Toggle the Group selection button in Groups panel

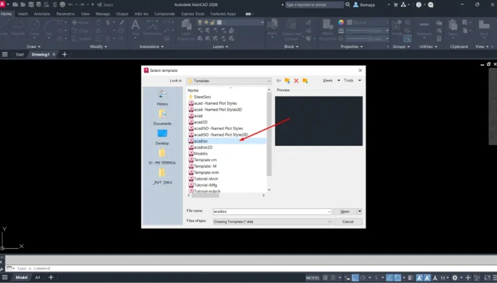point(407,38)
